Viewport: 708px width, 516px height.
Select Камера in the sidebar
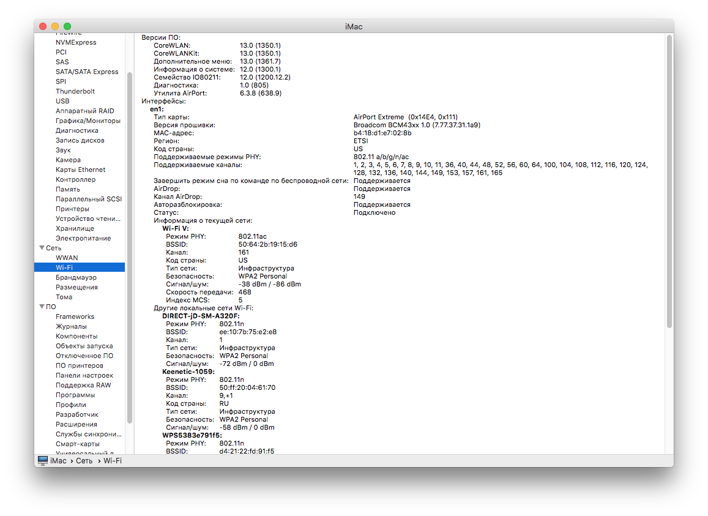click(x=68, y=160)
